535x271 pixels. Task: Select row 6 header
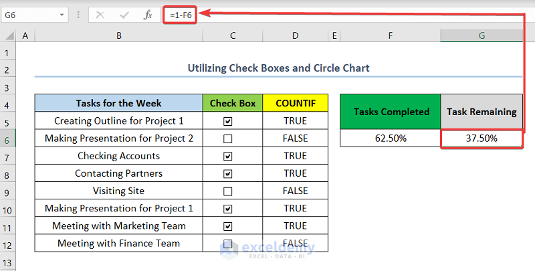pyautogui.click(x=9, y=139)
